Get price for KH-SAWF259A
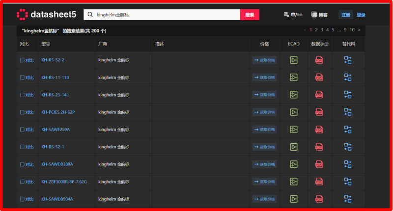The image size is (393, 211). [264, 130]
